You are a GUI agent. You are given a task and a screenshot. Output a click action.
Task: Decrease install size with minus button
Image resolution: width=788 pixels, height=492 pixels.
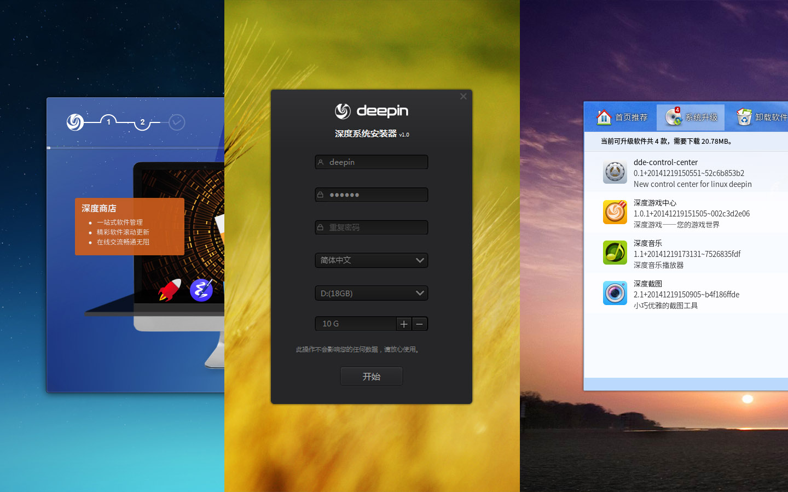pos(420,324)
